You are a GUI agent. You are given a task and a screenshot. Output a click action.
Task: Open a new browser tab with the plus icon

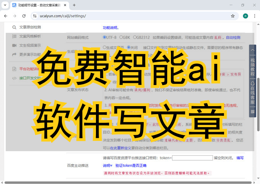[x=74, y=5]
